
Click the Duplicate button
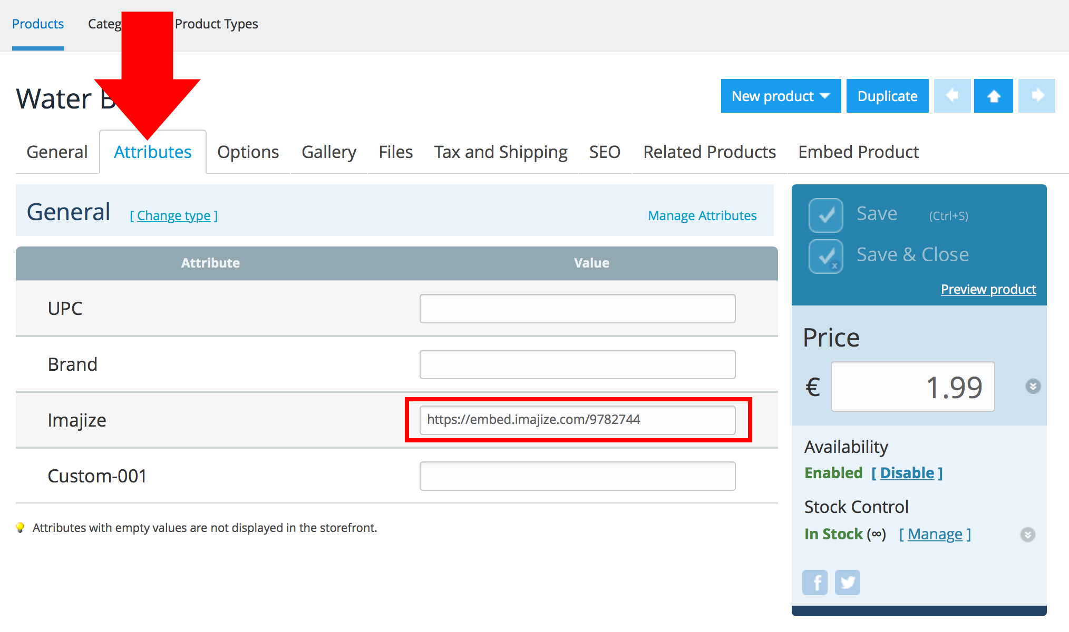coord(887,96)
